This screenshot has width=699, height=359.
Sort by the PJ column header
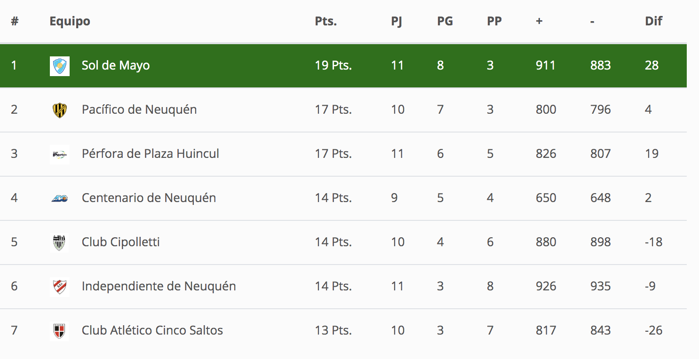[x=397, y=21]
